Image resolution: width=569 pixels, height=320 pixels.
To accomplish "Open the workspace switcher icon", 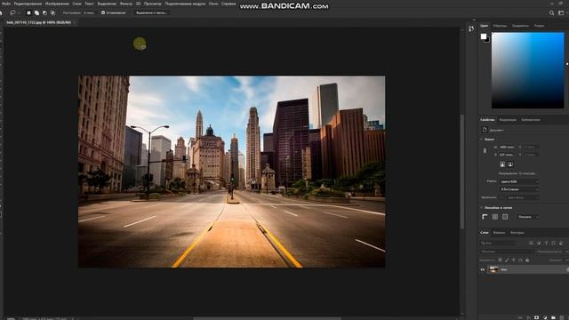I will click(561, 12).
